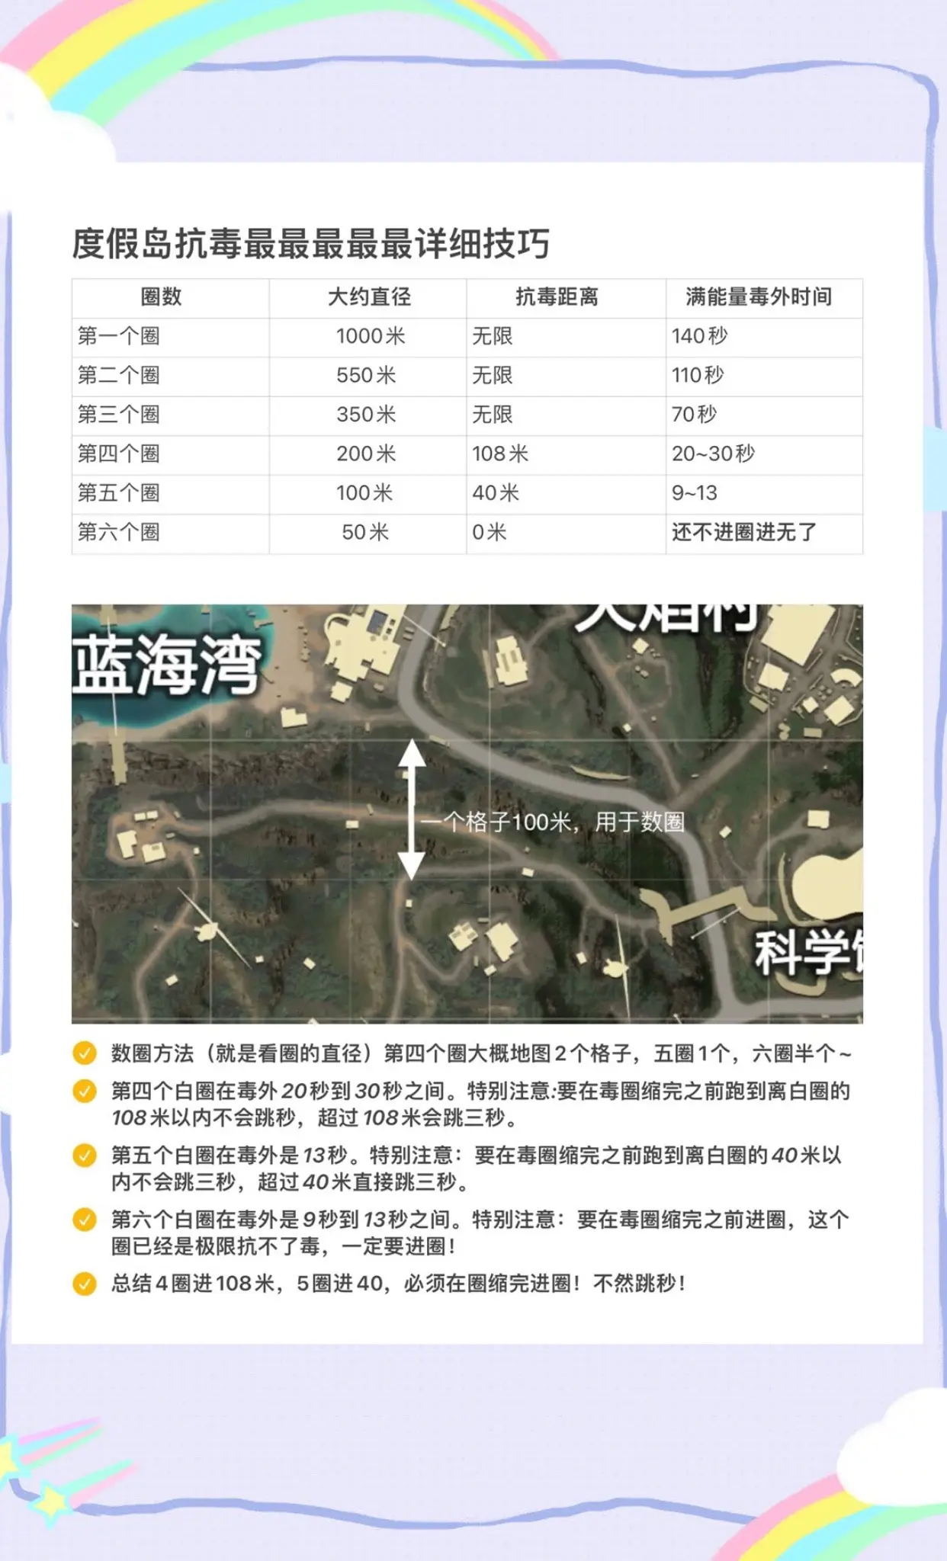Click the yellow checkmark next to 第四个白圈

[84, 1091]
